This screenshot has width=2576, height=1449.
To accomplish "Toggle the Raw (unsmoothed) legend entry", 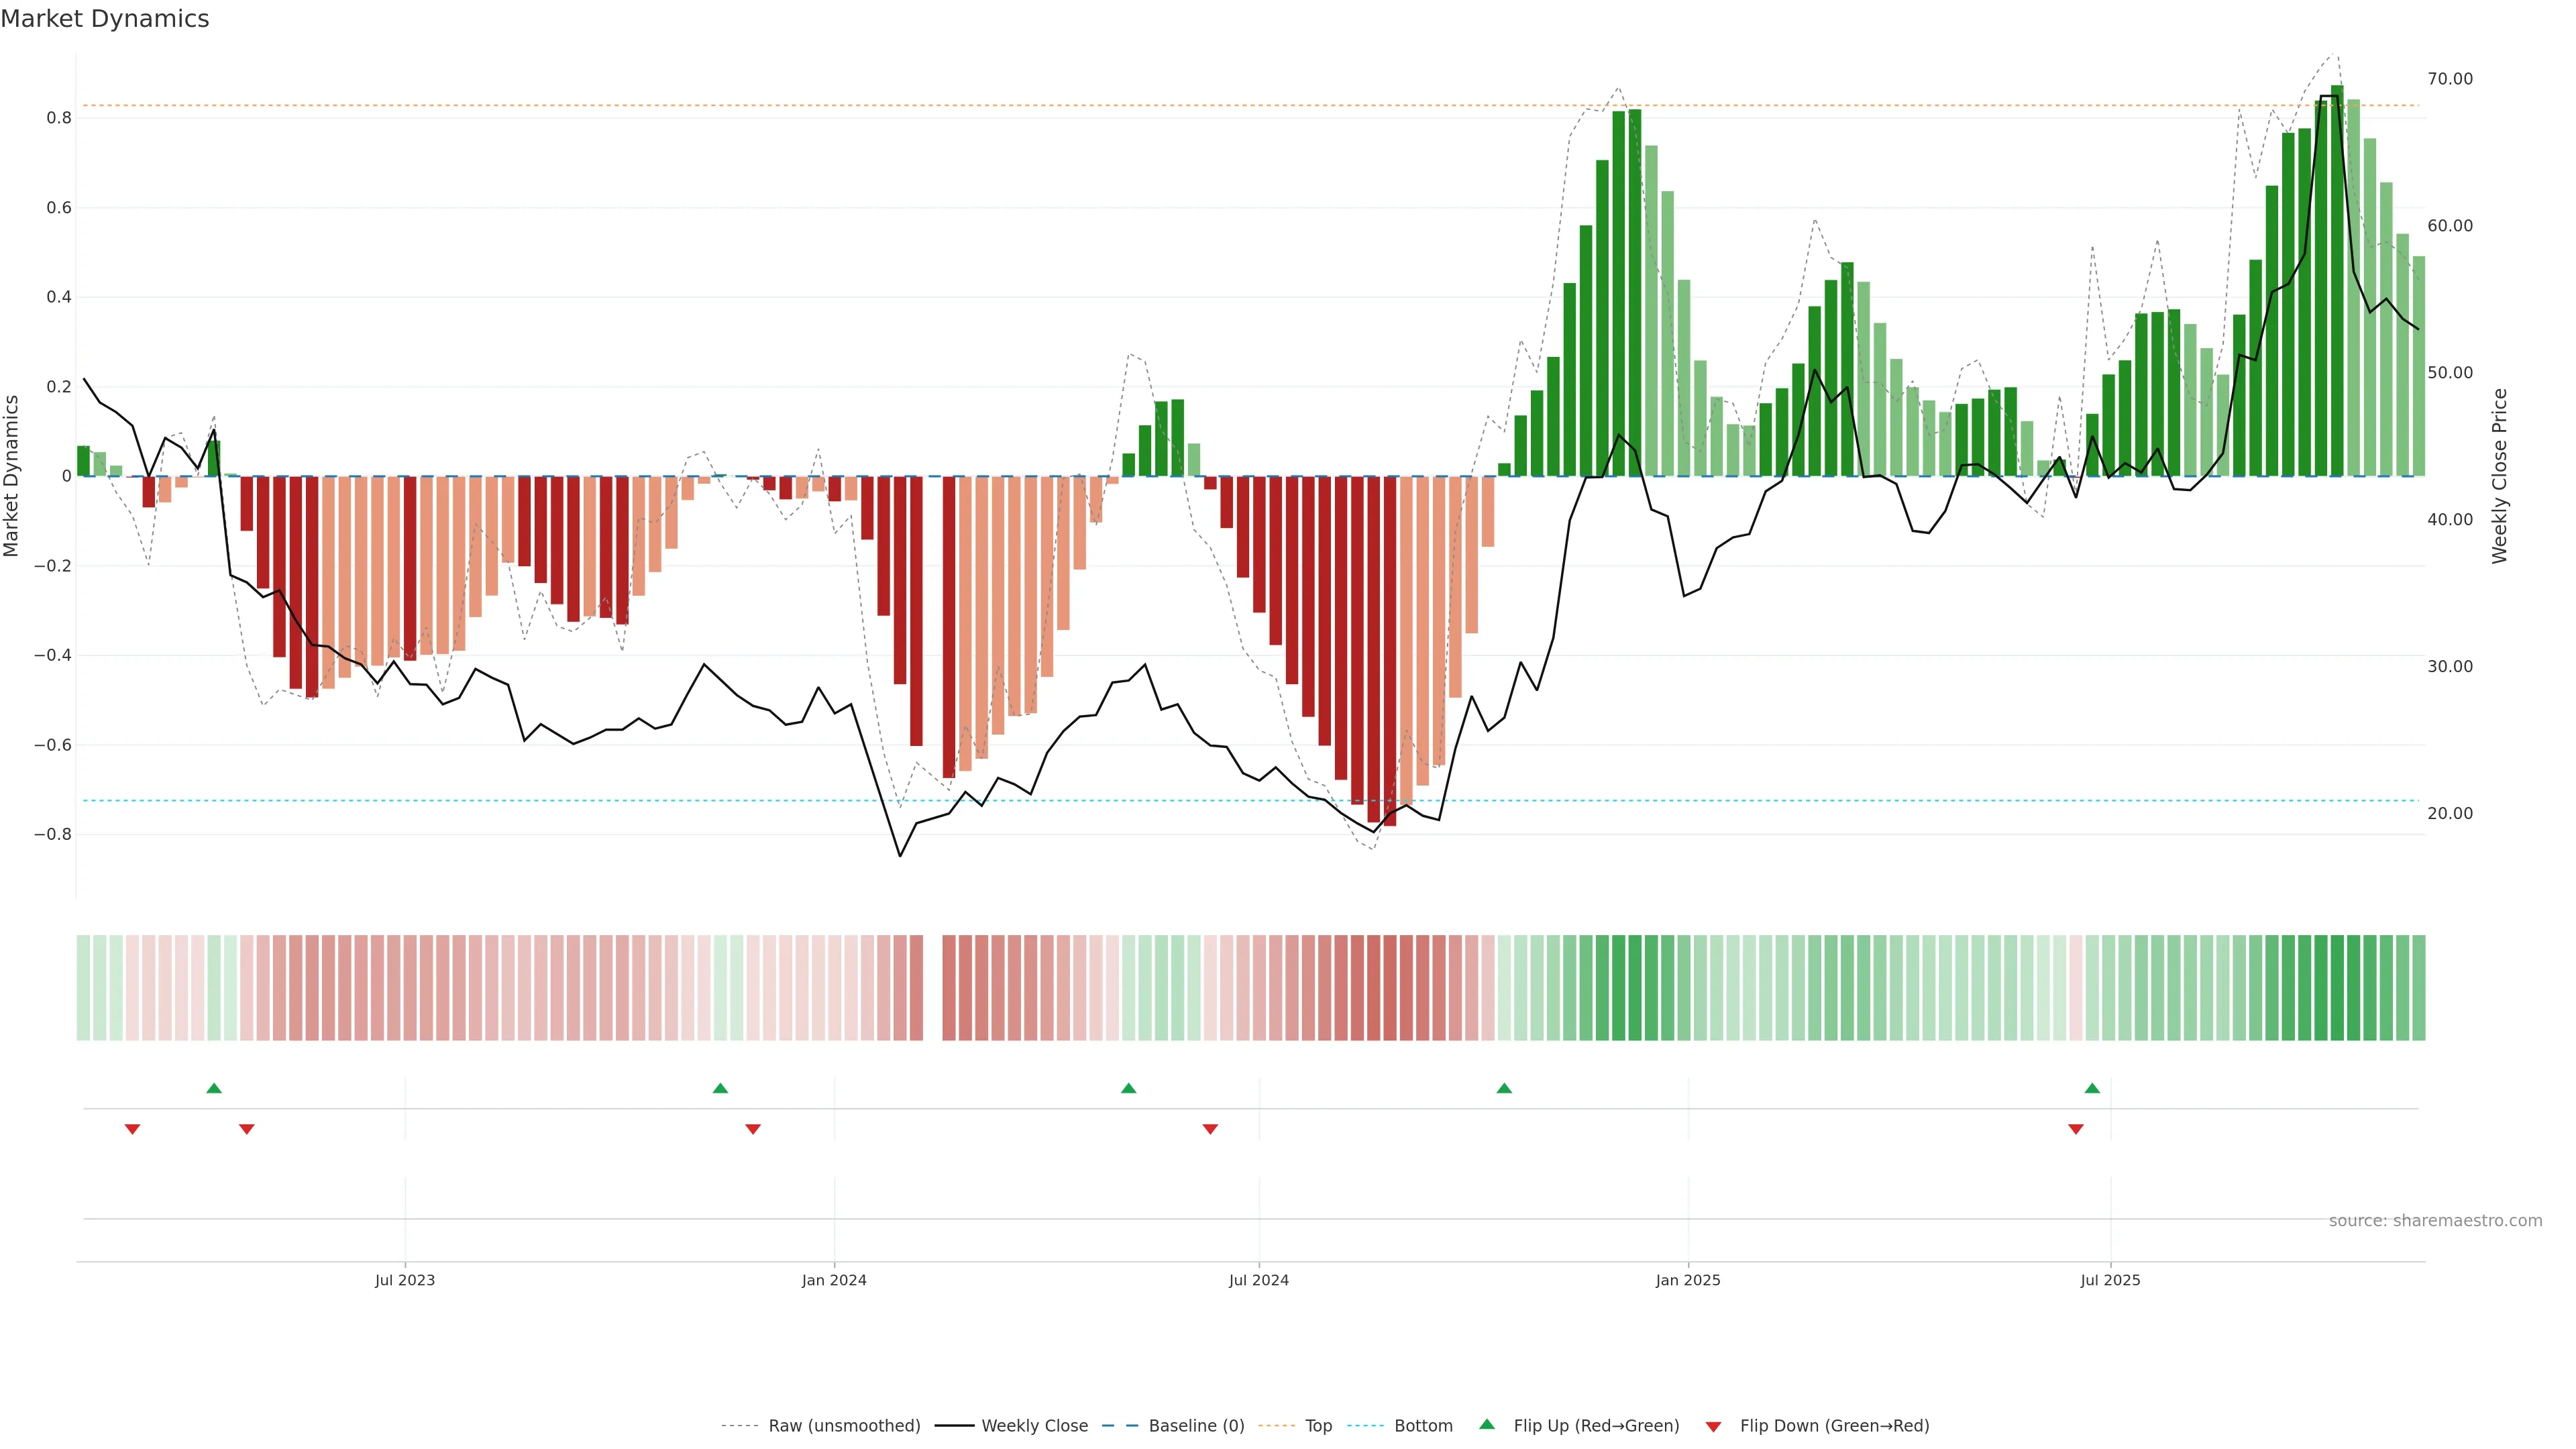I will [844, 1426].
